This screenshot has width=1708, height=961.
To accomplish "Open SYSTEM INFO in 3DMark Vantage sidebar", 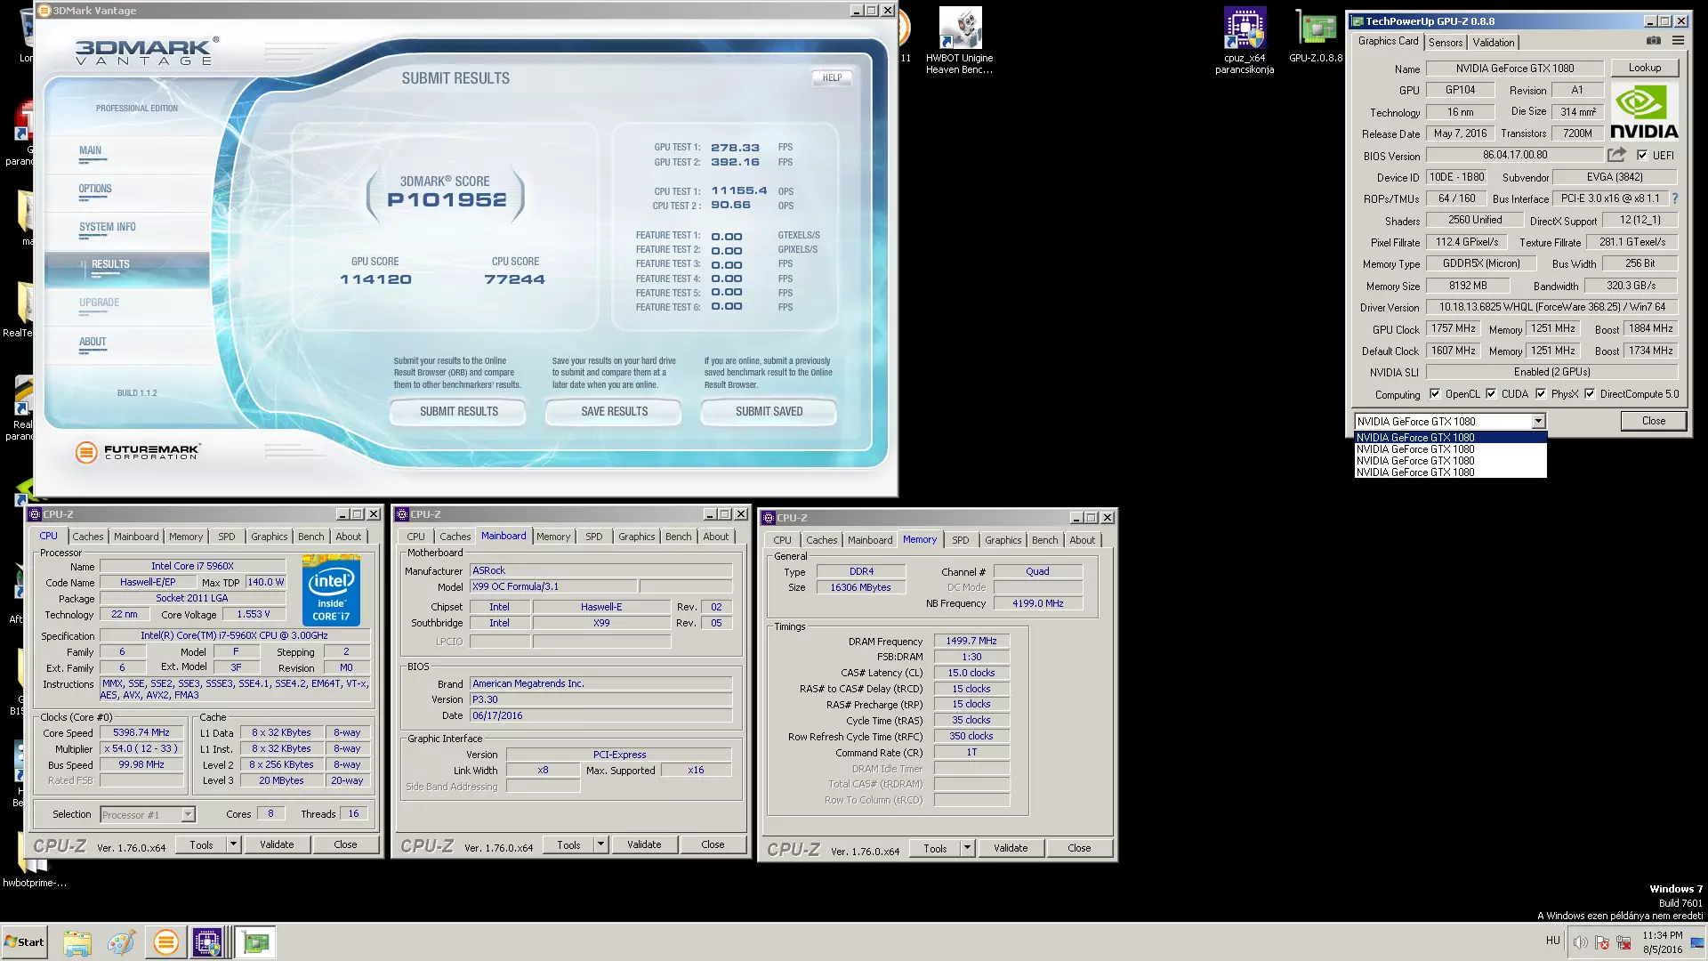I will 107,227.
